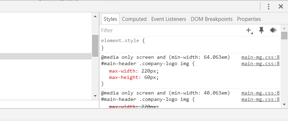Screen dimensions: 288x131
Task: Click the Styles pane scrollbar thumb
Action: pyautogui.click(x=284, y=35)
